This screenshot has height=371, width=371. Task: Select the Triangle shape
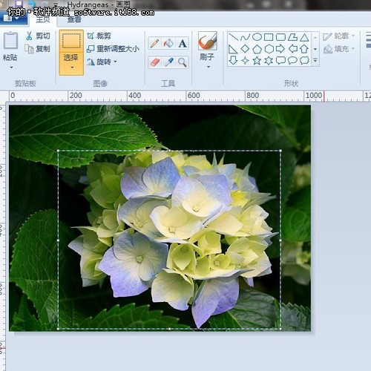pos(304,37)
